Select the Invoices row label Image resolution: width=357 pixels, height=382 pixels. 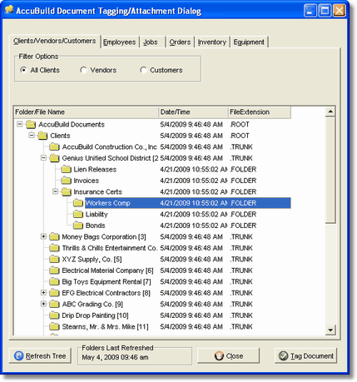point(87,181)
